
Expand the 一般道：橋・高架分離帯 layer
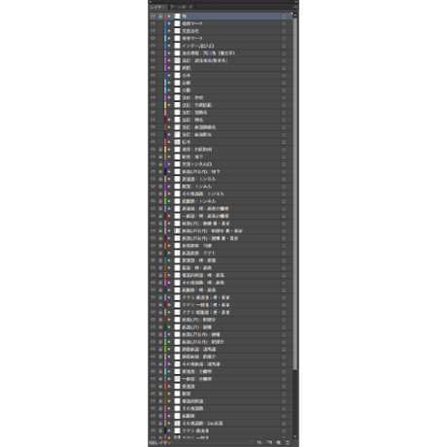[169, 216]
